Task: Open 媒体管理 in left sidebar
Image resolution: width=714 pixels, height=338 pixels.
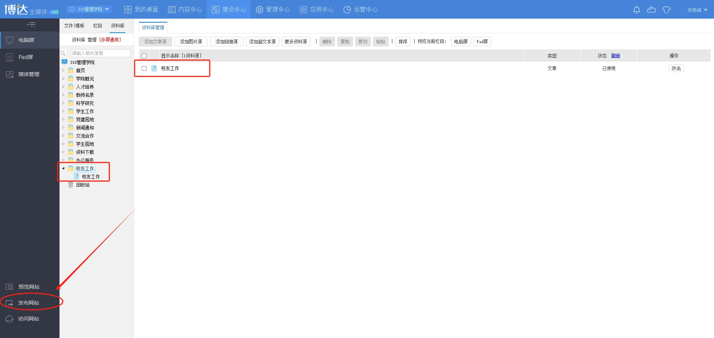Action: [30, 74]
